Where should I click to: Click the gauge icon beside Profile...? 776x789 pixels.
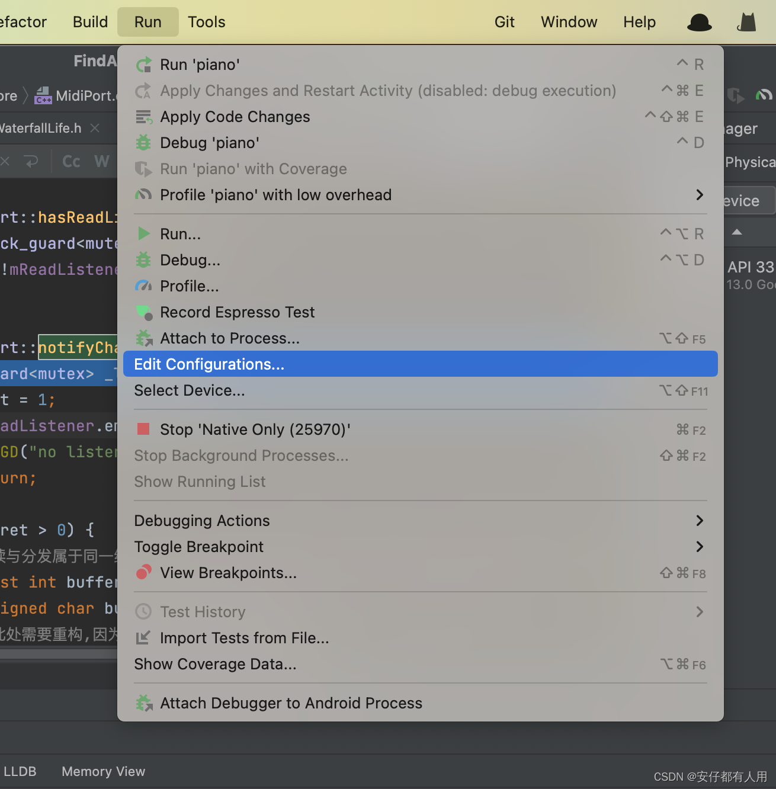143,286
